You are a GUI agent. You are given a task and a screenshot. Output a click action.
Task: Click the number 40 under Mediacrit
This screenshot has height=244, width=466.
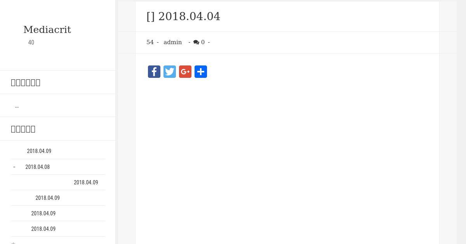pos(31,43)
